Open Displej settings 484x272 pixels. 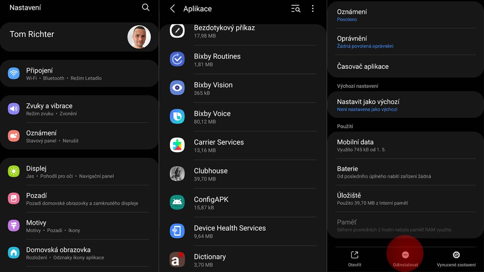79,172
